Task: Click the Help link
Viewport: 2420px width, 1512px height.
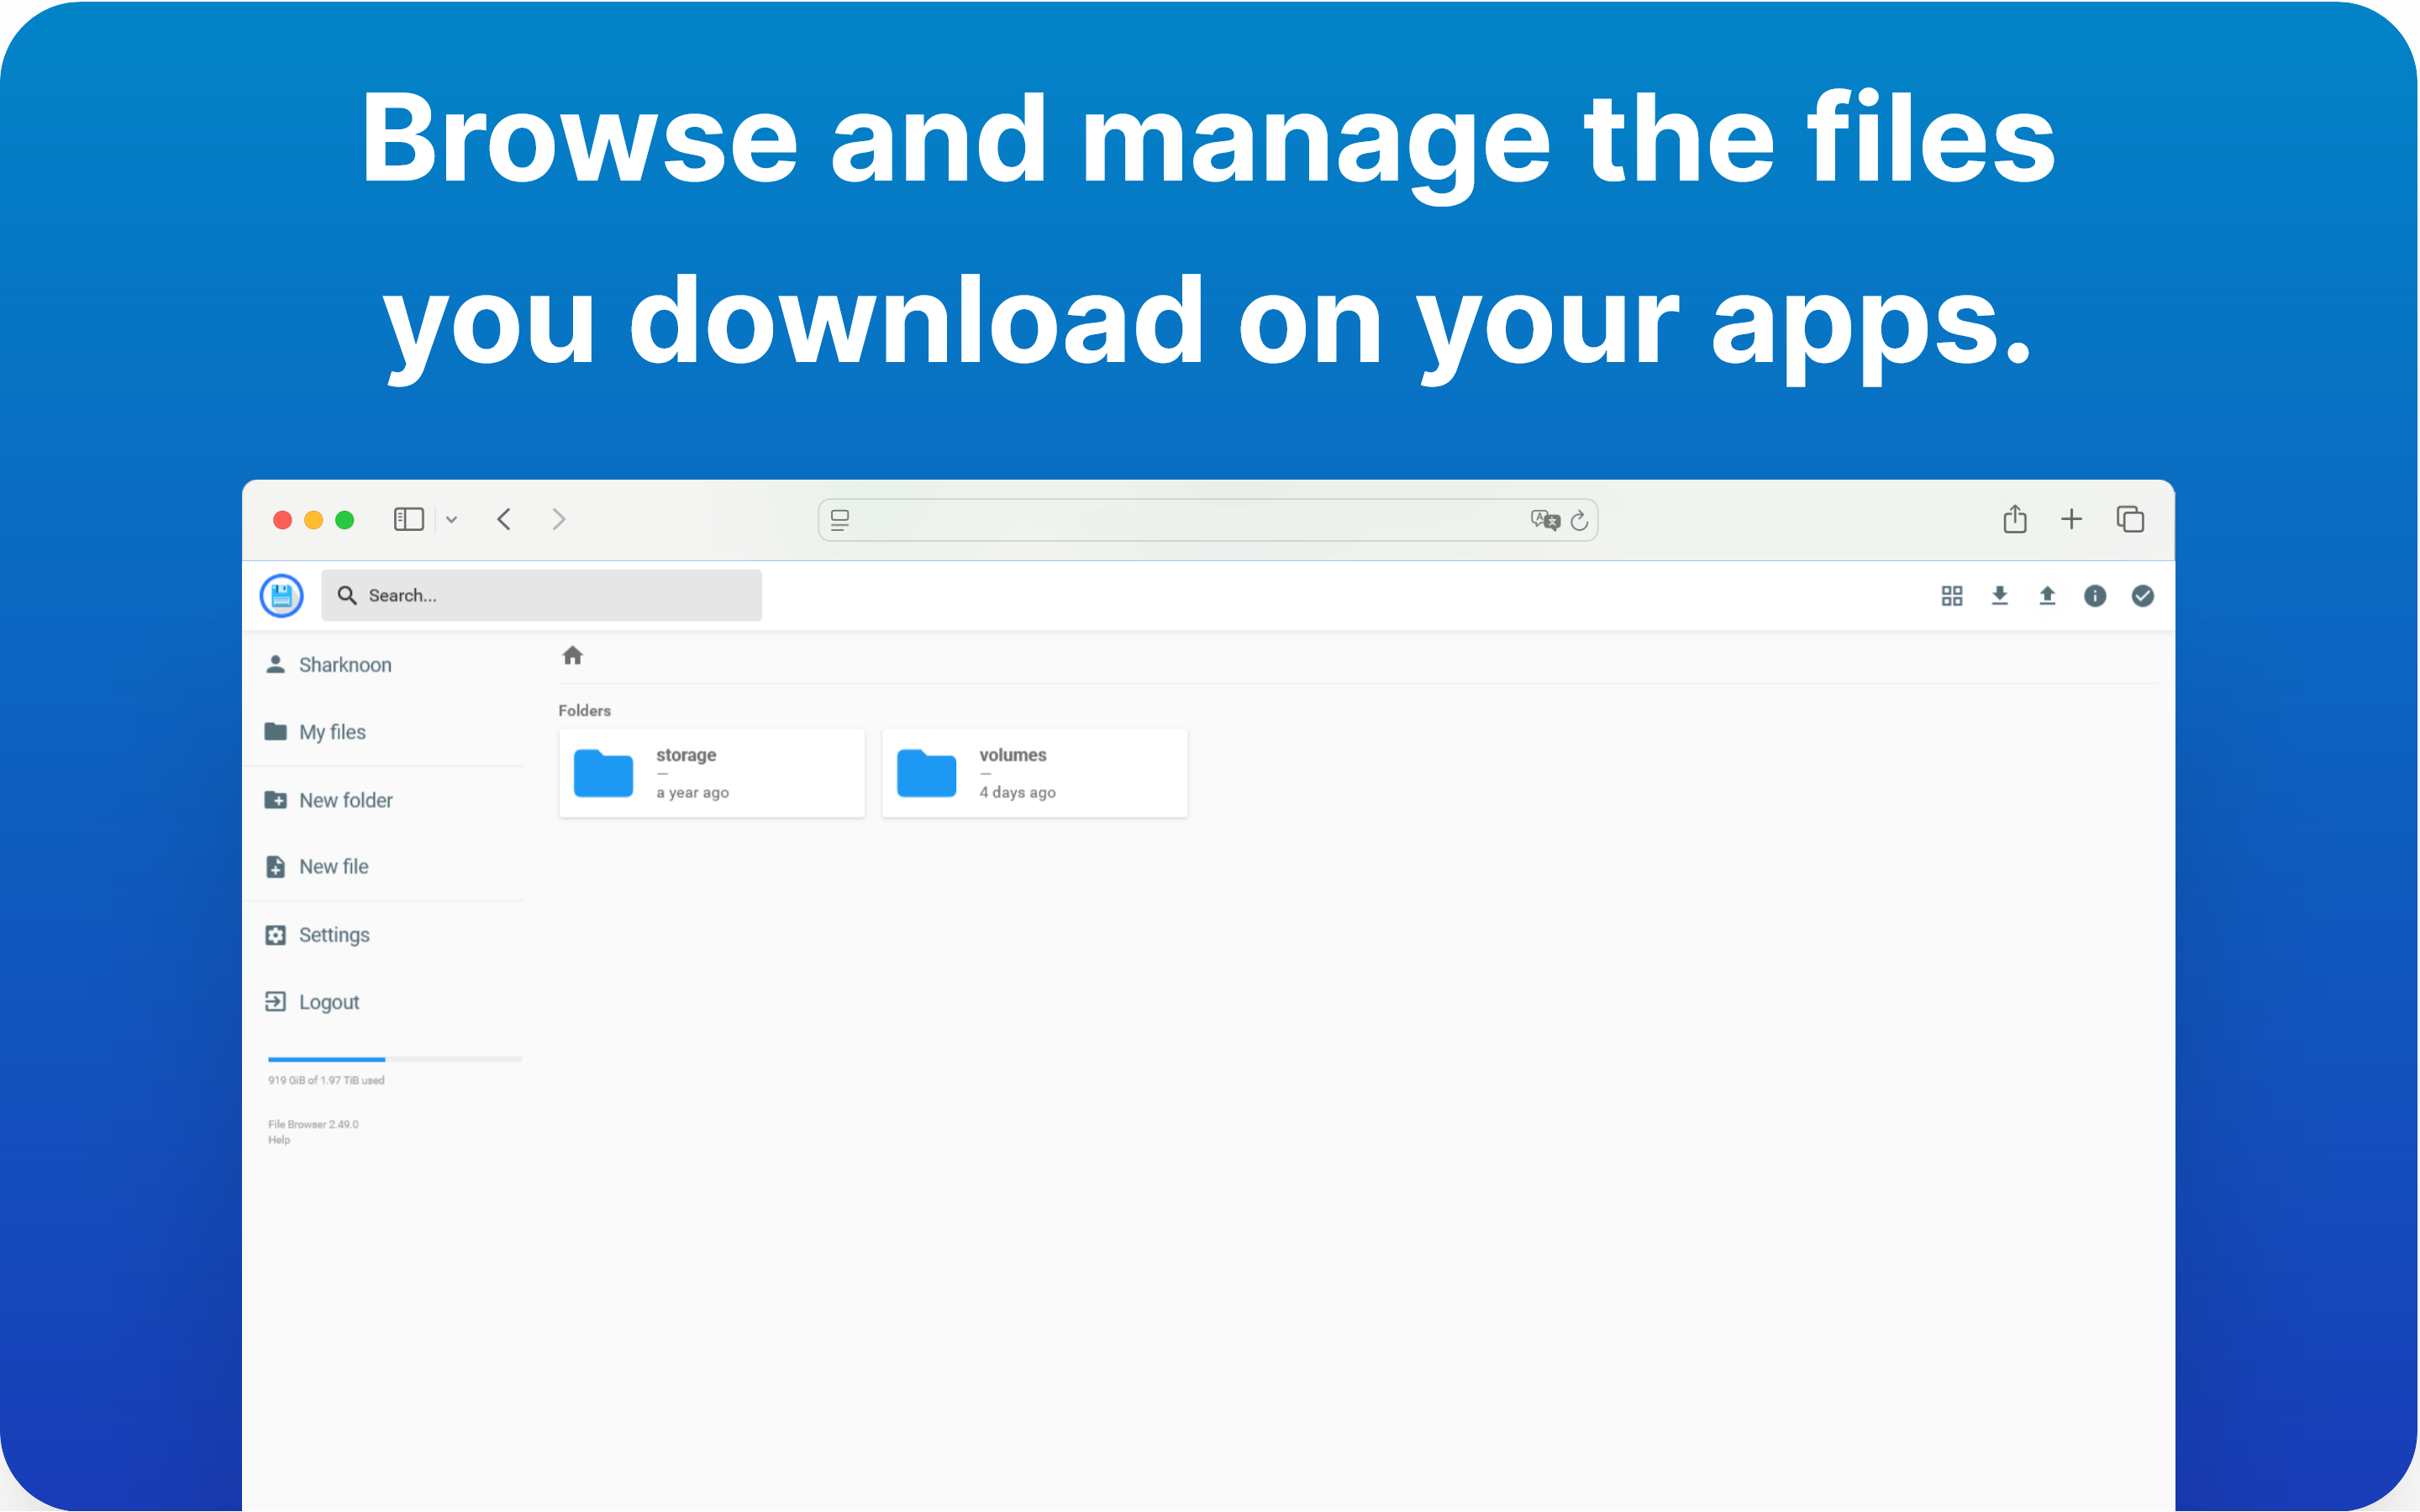Action: (x=279, y=1140)
